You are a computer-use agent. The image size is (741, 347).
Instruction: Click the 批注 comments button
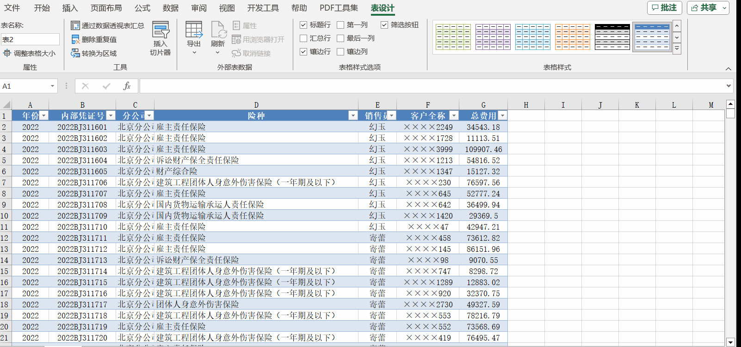[x=664, y=8]
